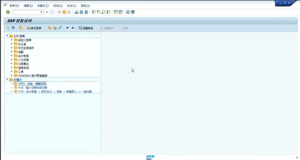
Task: Click the 创建角色 button
Action: [x=86, y=28]
